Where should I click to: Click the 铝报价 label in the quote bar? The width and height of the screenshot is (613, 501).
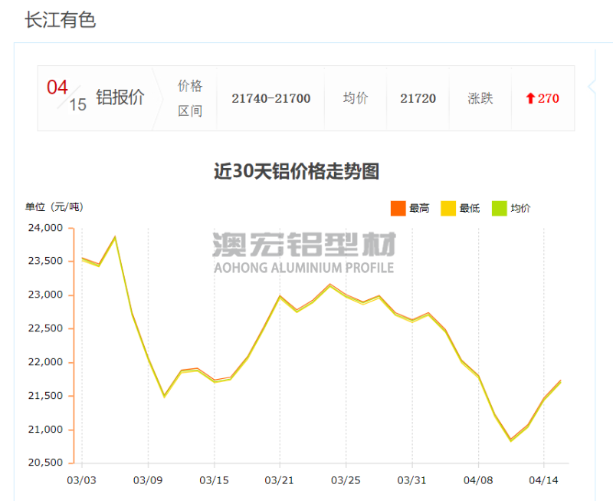(x=120, y=98)
